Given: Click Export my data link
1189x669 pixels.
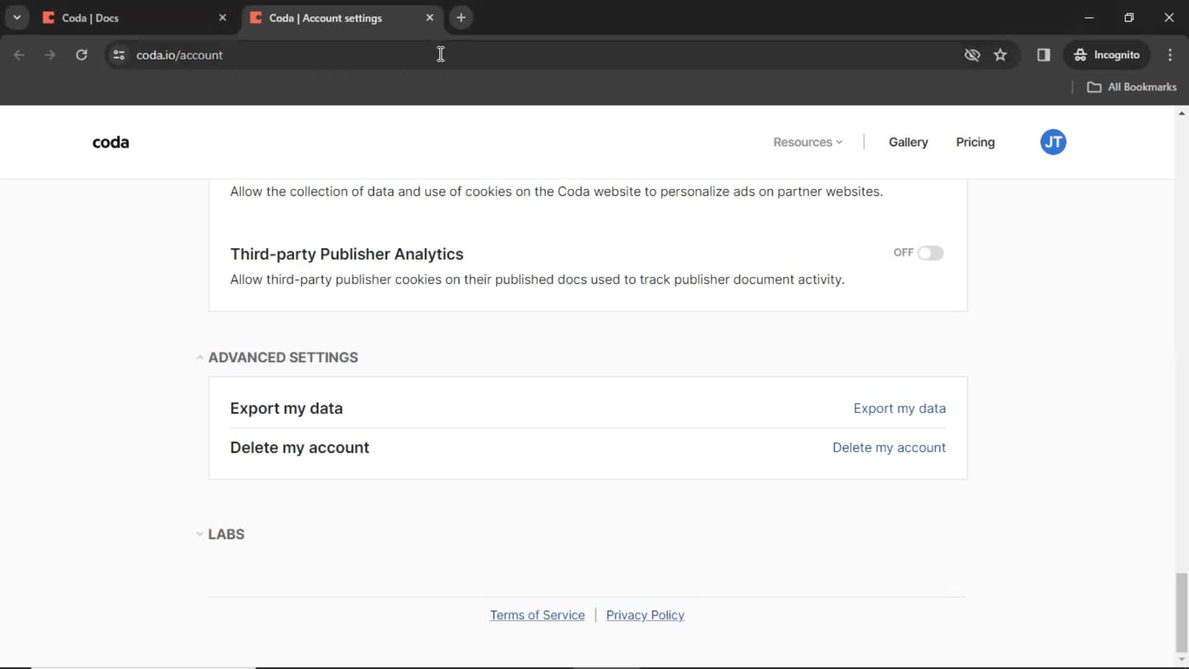Looking at the screenshot, I should (x=899, y=408).
